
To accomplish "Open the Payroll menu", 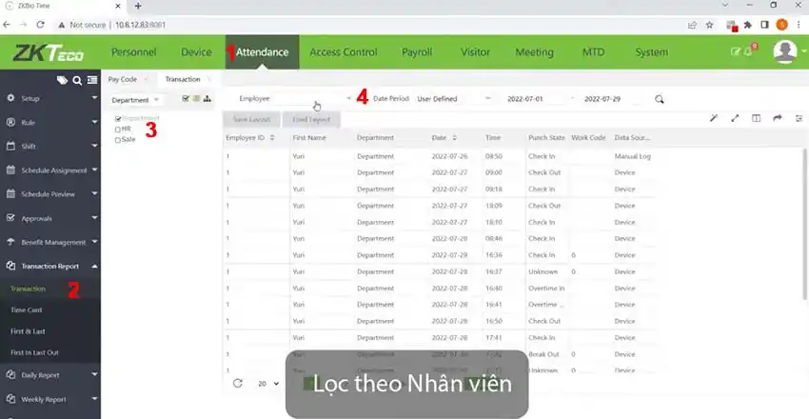I will 417,52.
